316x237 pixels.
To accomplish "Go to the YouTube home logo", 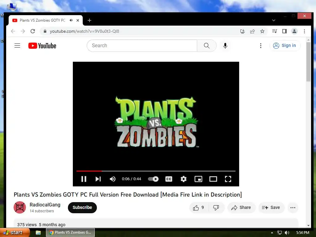I will 42,46.
